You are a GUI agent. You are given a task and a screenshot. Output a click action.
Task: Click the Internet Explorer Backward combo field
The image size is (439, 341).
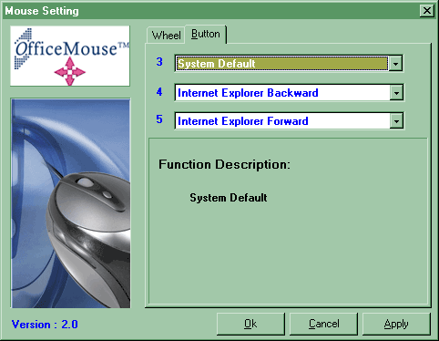click(282, 93)
